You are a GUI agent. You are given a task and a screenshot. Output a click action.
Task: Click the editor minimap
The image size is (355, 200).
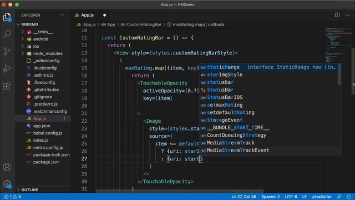pyautogui.click(x=337, y=46)
